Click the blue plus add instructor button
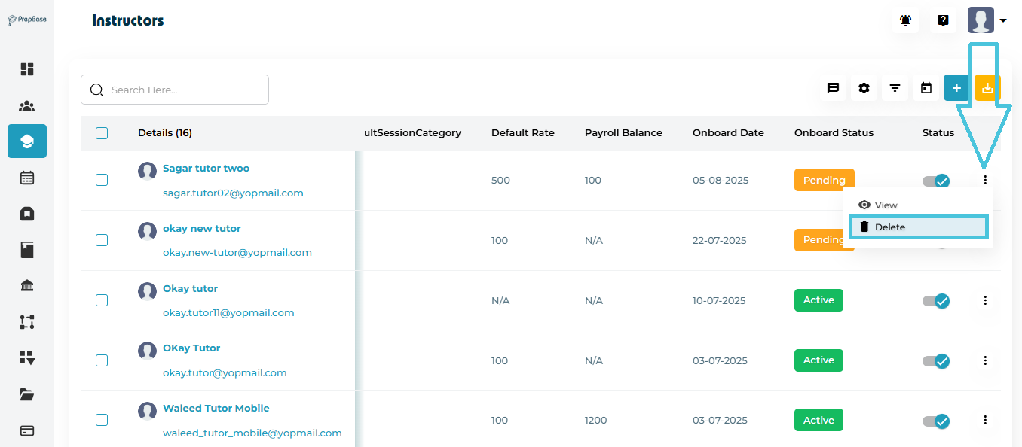The width and height of the screenshot is (1022, 447). [x=956, y=88]
